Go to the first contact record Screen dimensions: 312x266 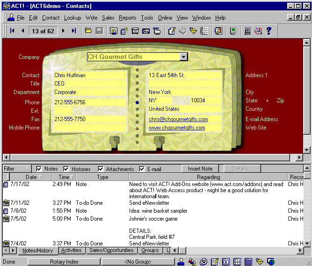point(12,31)
